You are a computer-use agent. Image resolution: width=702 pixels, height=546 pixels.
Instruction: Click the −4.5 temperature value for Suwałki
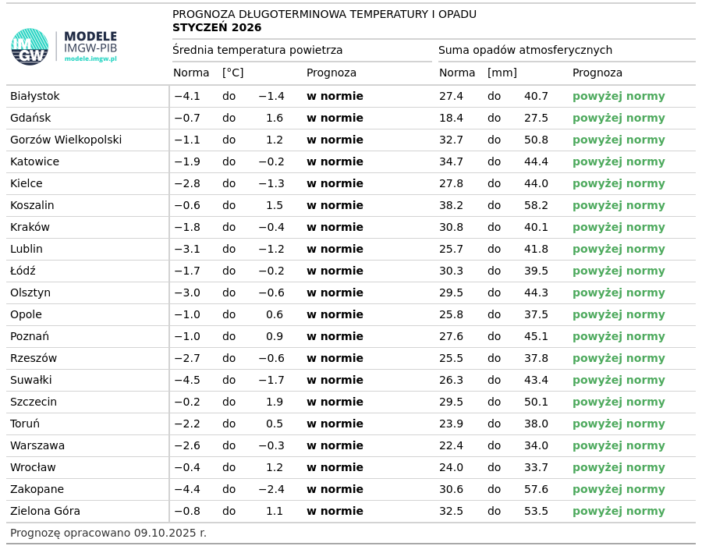coord(186,381)
